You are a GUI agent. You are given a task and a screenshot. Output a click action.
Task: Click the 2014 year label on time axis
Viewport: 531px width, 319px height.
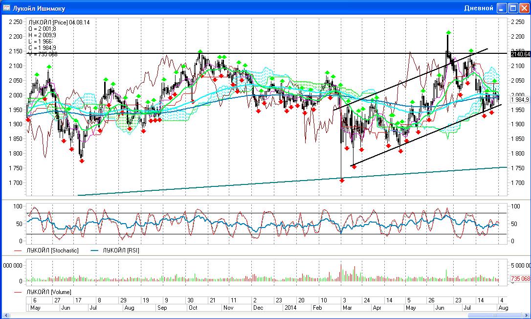(290, 308)
